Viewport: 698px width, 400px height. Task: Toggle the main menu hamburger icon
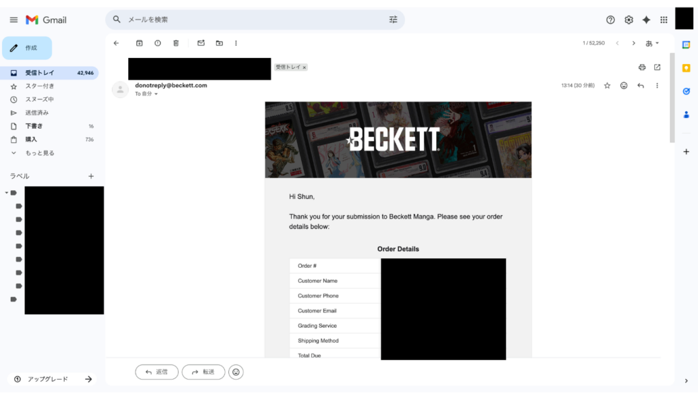click(14, 20)
